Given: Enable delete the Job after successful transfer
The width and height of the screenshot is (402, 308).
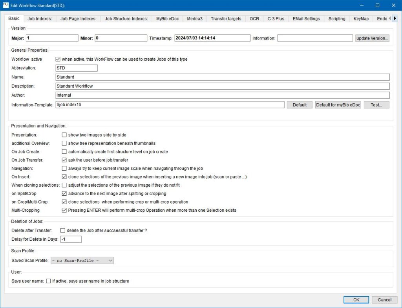Looking at the screenshot, I should click(63, 230).
